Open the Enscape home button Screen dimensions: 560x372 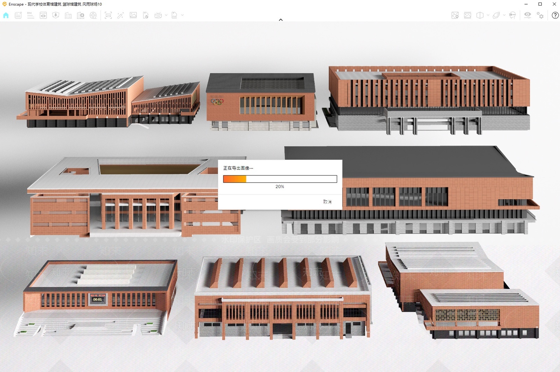pyautogui.click(x=6, y=15)
